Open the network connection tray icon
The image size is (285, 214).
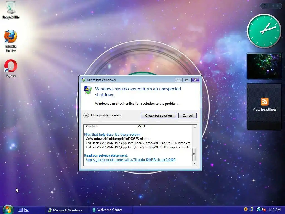(x=258, y=210)
